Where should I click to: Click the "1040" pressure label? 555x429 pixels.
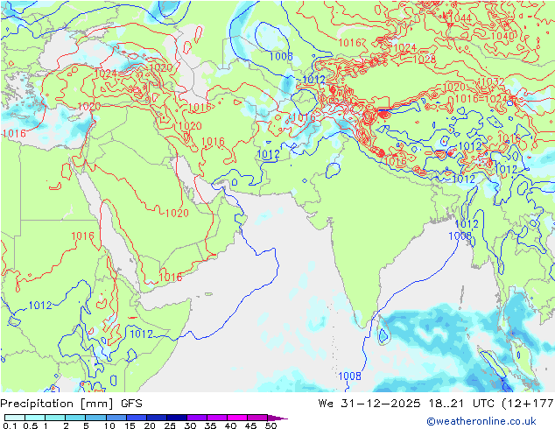click(502, 36)
